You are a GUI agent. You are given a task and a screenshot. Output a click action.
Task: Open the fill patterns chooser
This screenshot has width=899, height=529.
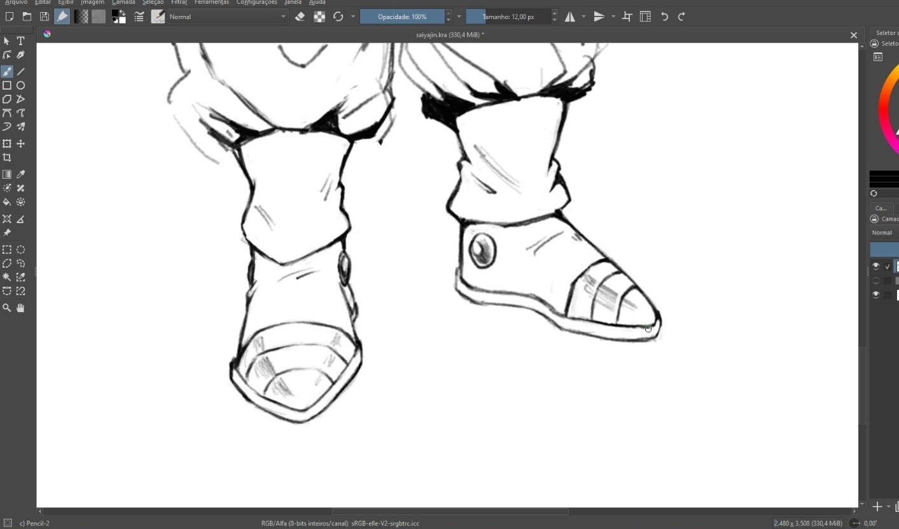(x=99, y=17)
